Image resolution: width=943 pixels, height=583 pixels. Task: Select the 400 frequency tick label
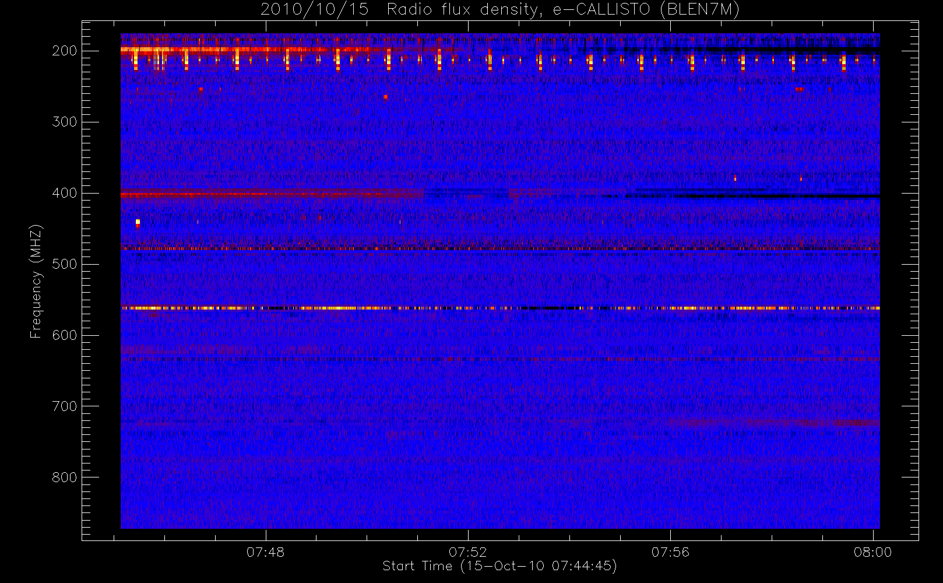65,193
